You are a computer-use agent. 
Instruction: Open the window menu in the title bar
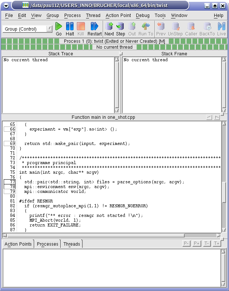pyautogui.click(x=6, y=6)
